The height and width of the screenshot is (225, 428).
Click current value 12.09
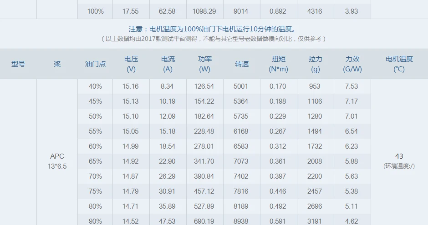pyautogui.click(x=167, y=116)
